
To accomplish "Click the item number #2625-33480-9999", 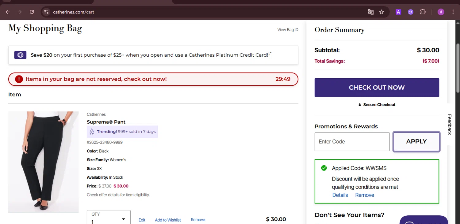I will pos(105,142).
